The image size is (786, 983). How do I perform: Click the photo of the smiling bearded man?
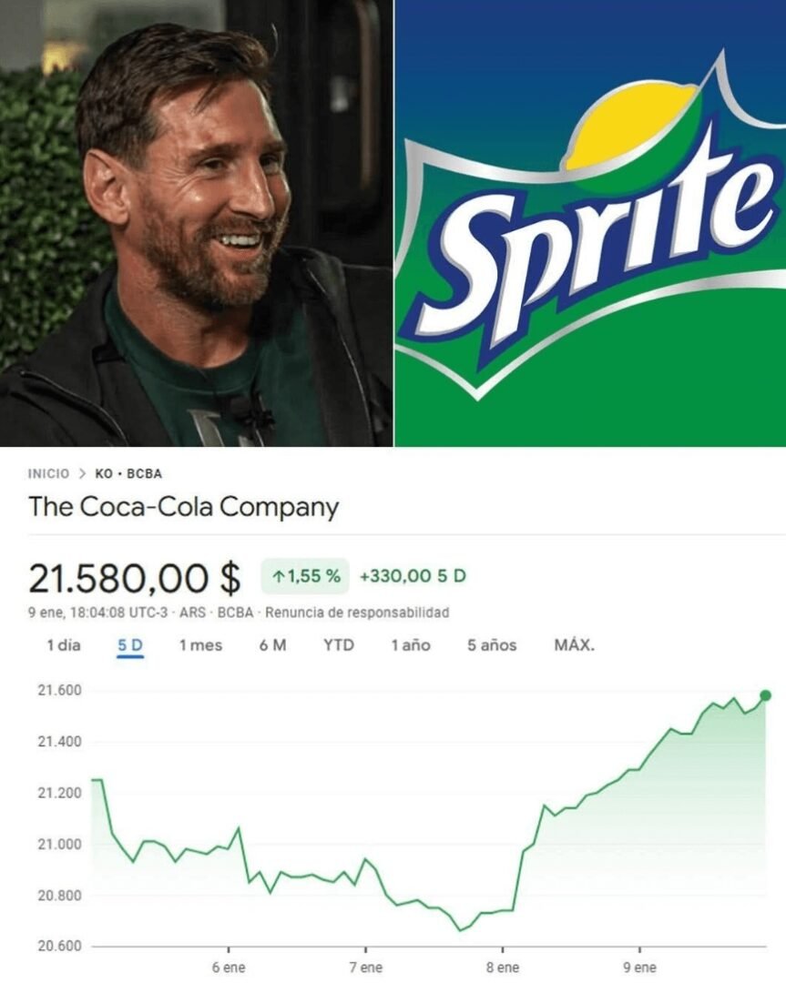(196, 223)
